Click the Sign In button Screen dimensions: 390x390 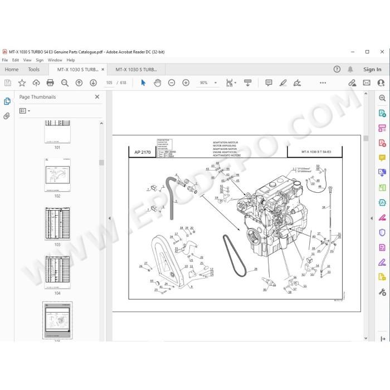pos(372,70)
